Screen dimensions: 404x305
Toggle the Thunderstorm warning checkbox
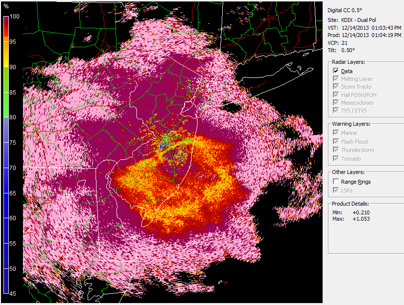[336, 150]
